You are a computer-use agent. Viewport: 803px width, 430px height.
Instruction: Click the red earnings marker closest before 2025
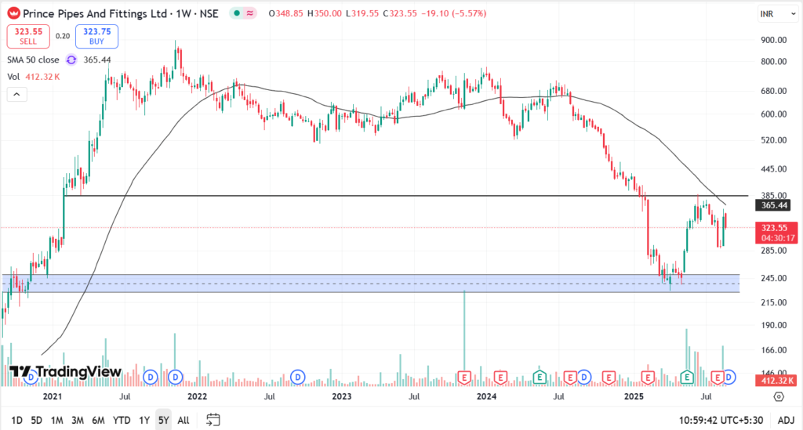tap(609, 378)
